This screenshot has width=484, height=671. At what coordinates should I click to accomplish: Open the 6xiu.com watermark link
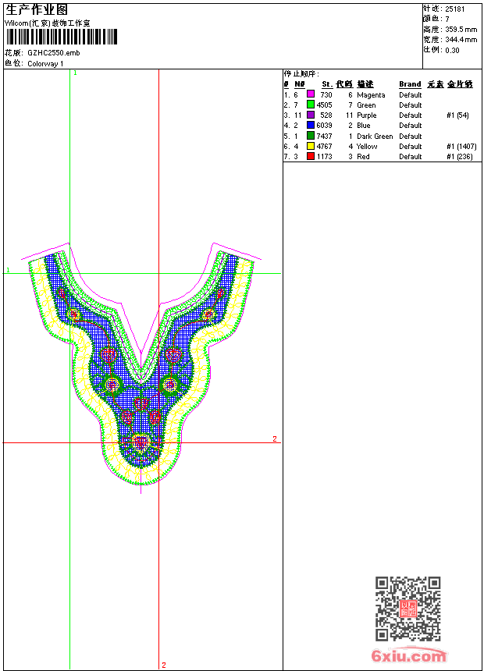[x=409, y=656]
